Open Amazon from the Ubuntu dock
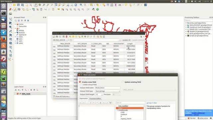 (x=4, y=52)
